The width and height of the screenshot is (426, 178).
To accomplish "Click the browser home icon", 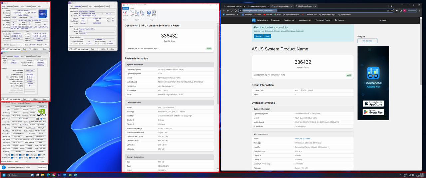I will pos(235,10).
